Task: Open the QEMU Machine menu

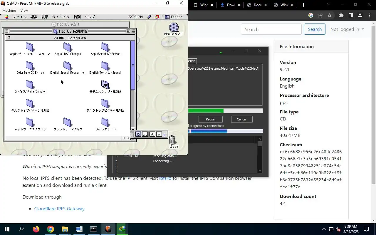Action: coord(9,10)
